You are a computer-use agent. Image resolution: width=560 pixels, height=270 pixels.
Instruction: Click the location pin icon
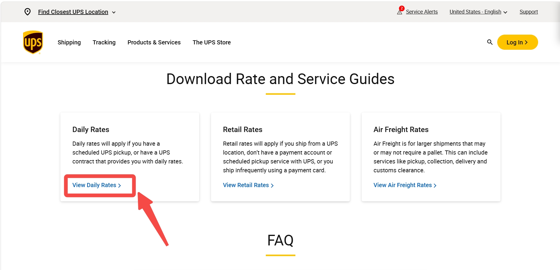pos(28,12)
